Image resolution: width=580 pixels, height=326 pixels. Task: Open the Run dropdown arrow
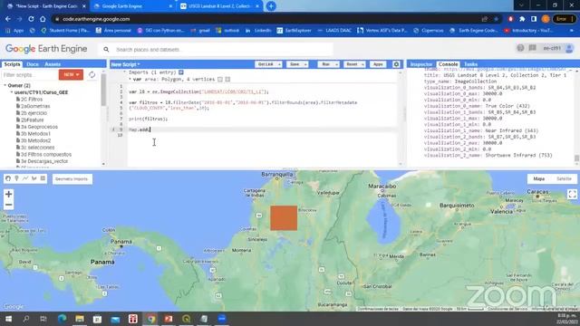[336, 64]
